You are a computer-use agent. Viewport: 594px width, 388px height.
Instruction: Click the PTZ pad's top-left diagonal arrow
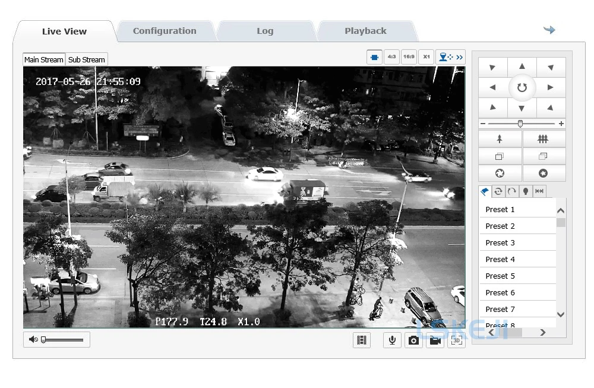click(492, 68)
